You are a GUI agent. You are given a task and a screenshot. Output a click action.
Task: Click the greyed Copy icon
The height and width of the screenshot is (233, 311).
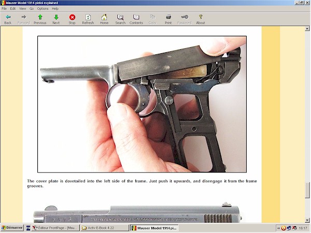click(152, 19)
